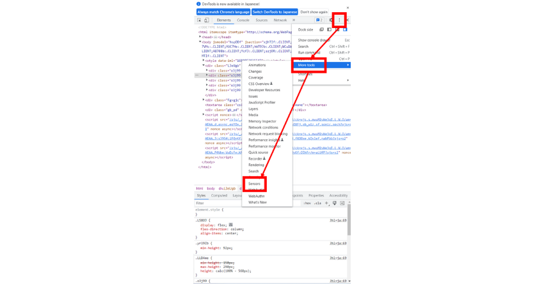This screenshot has height=284, width=544.
Task: Expand the collapsed ellipsis inside the head tag
Action: (215, 37)
